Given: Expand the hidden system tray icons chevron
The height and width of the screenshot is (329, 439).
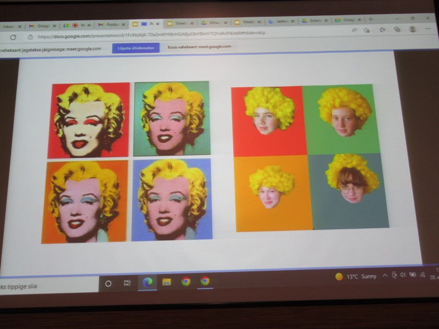Looking at the screenshot, I should pos(385,276).
